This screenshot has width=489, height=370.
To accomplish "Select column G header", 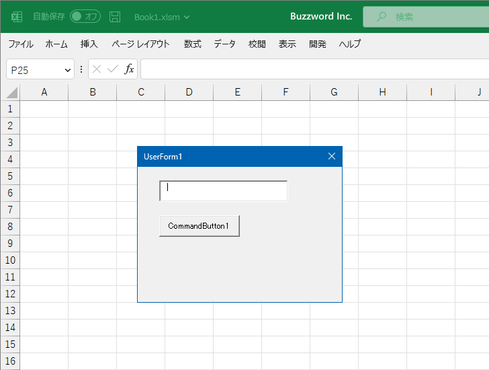I will pyautogui.click(x=334, y=92).
